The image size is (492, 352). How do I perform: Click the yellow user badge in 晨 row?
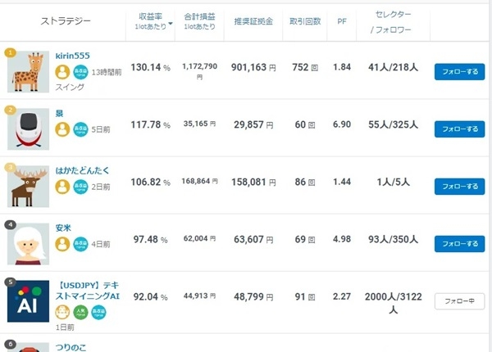click(62, 129)
